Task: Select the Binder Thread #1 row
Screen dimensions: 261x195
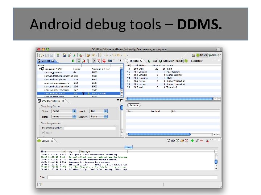Action: 173,81
